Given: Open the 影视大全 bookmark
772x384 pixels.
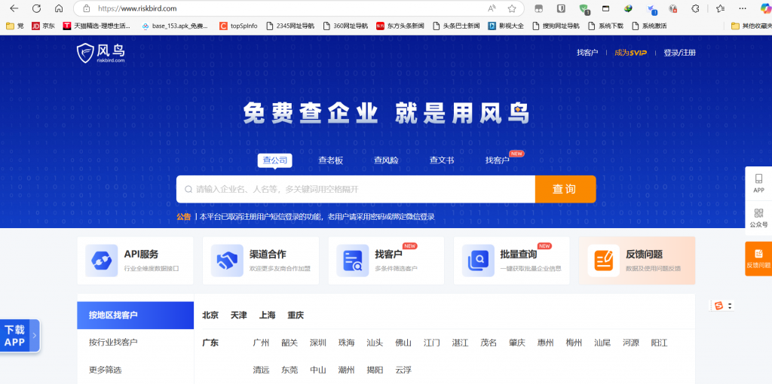Looking at the screenshot, I should (x=506, y=26).
